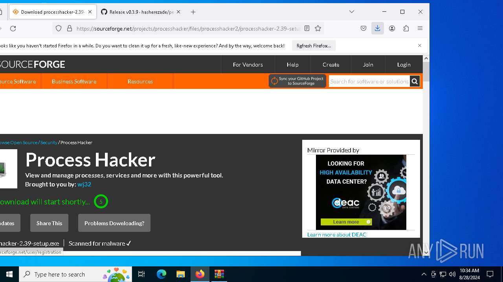503x282 pixels.
Task: Open a new tab with plus button
Action: 193,12
